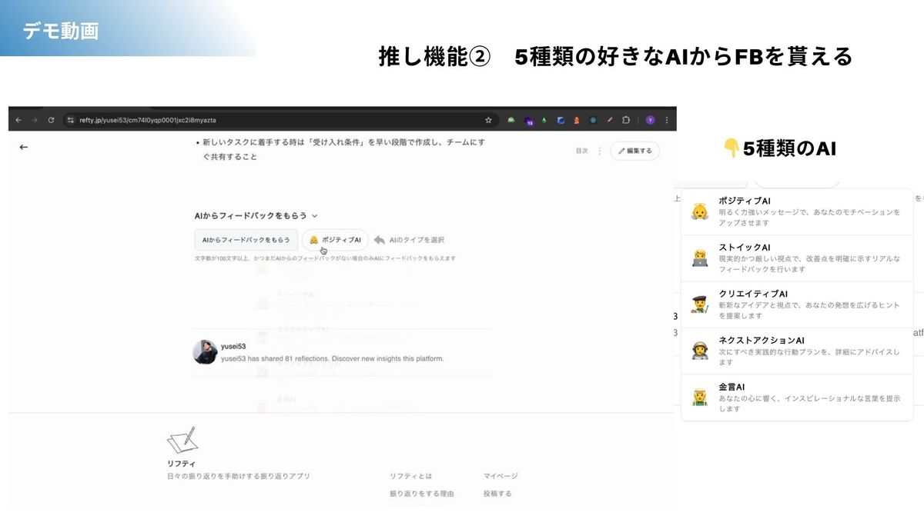This screenshot has width=924, height=519.
Task: Open the マイページ footer link
Action: point(500,476)
